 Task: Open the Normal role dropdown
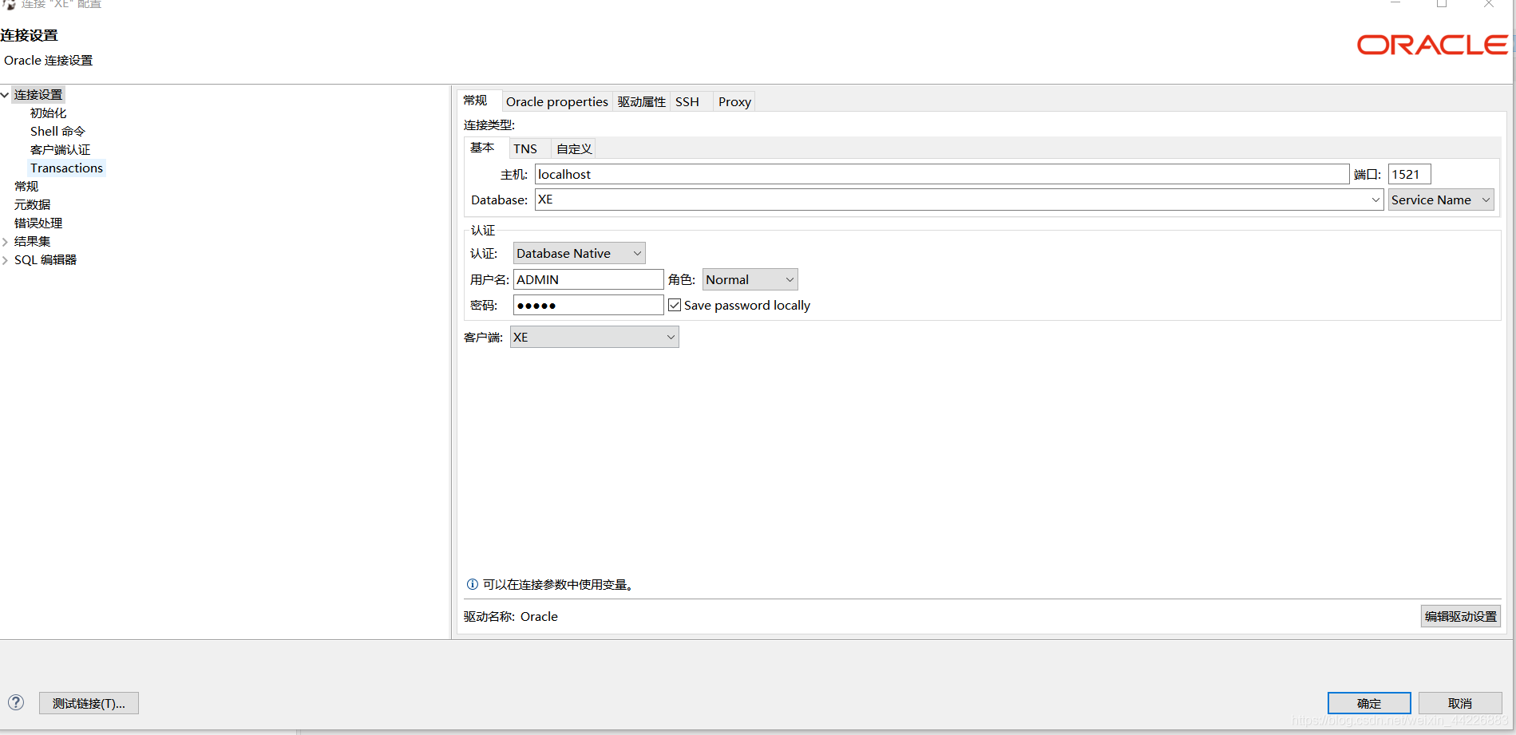click(x=750, y=279)
